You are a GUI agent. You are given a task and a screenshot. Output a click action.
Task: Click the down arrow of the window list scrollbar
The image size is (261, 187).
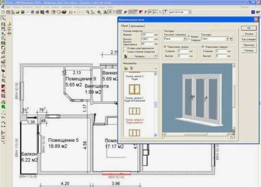155,135
